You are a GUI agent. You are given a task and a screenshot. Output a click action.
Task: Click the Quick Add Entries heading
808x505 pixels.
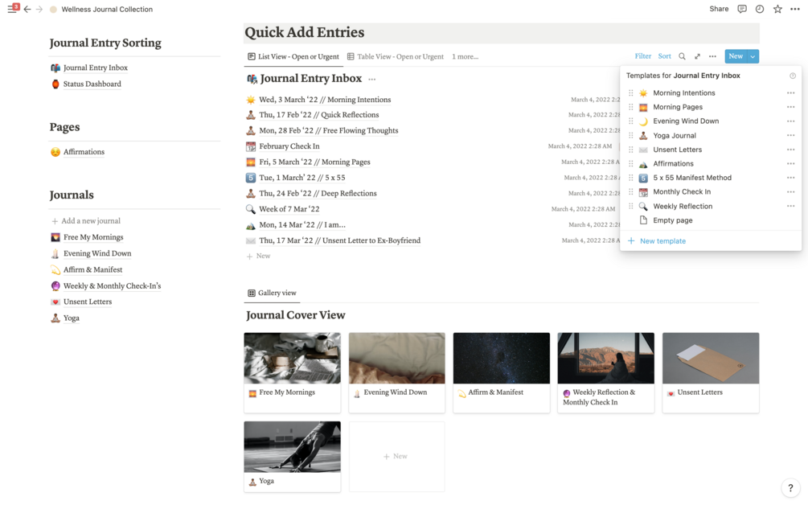(305, 32)
